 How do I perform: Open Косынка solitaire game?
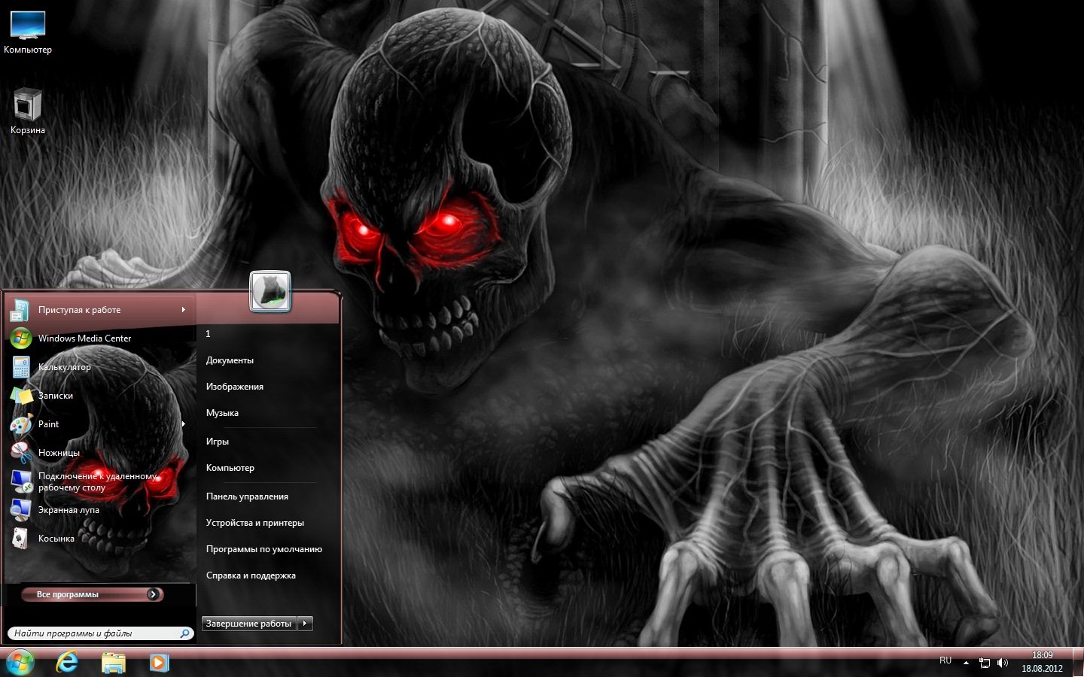[56, 539]
